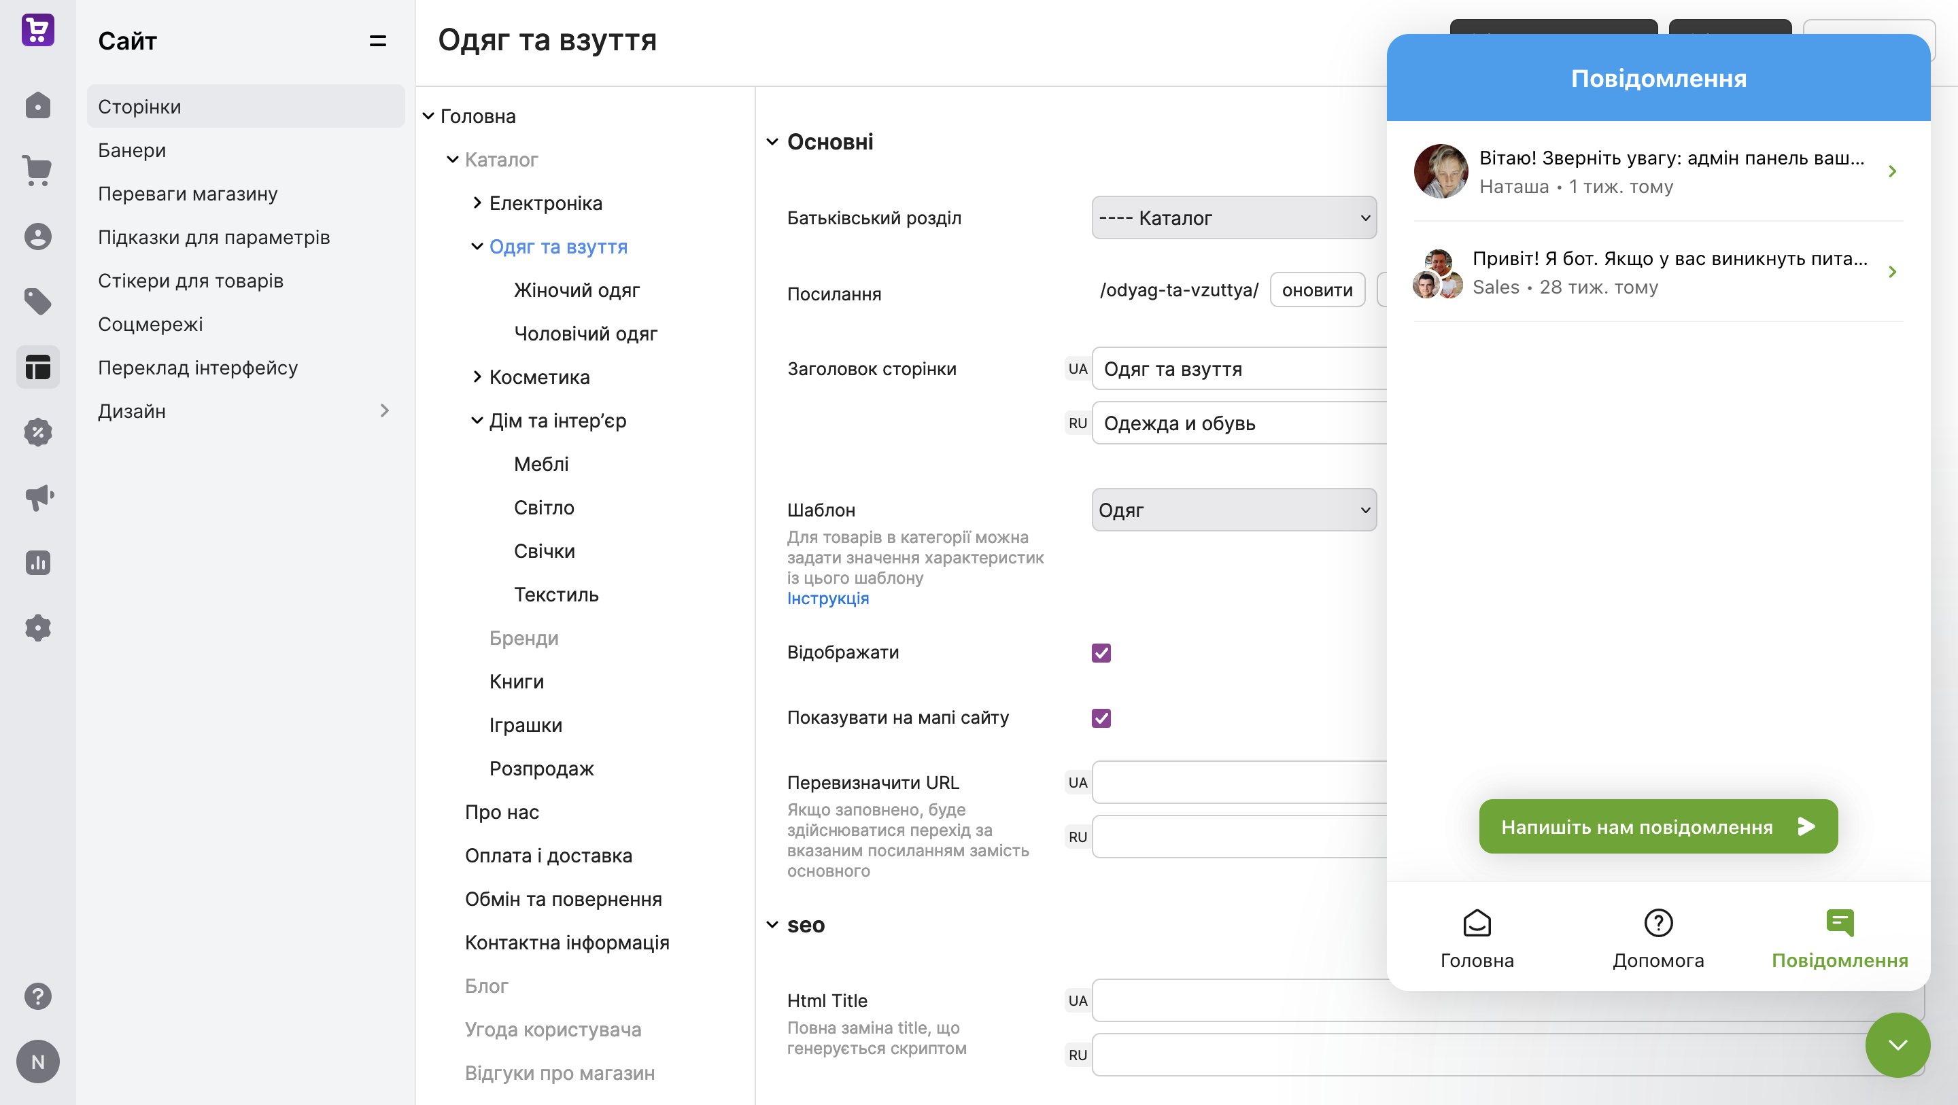The width and height of the screenshot is (1958, 1105).
Task: Open the Батьківський розділ dropdown
Action: (x=1234, y=218)
